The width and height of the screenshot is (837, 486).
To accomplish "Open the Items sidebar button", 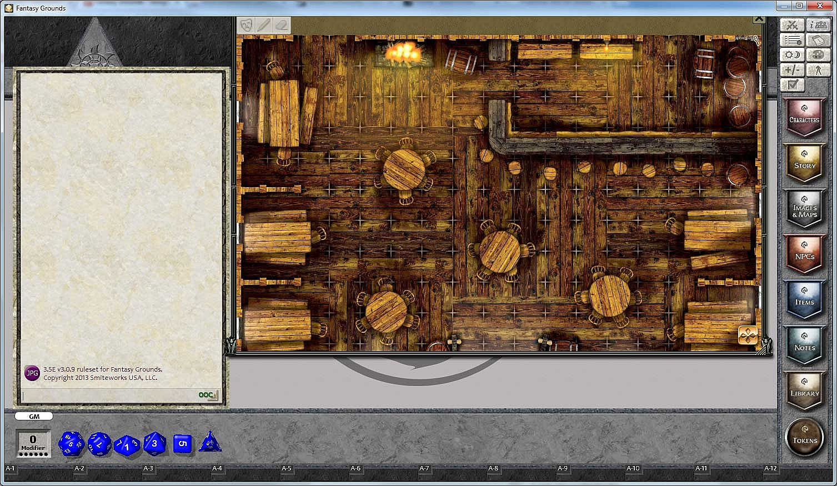I will coord(804,300).
